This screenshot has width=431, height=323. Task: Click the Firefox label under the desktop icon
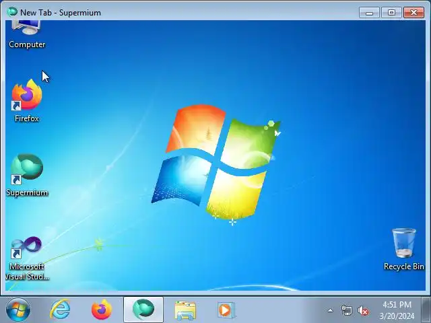pos(27,118)
